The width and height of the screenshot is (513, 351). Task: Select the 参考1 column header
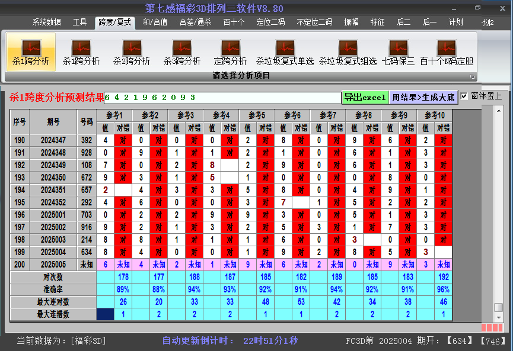click(114, 115)
